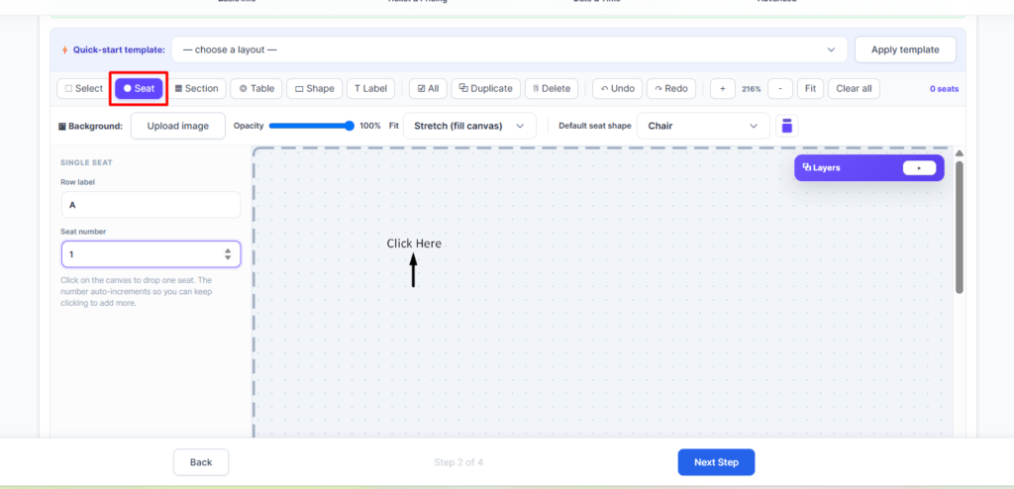Duplicate the selected item
This screenshot has height=489, width=1014.
pyautogui.click(x=485, y=89)
